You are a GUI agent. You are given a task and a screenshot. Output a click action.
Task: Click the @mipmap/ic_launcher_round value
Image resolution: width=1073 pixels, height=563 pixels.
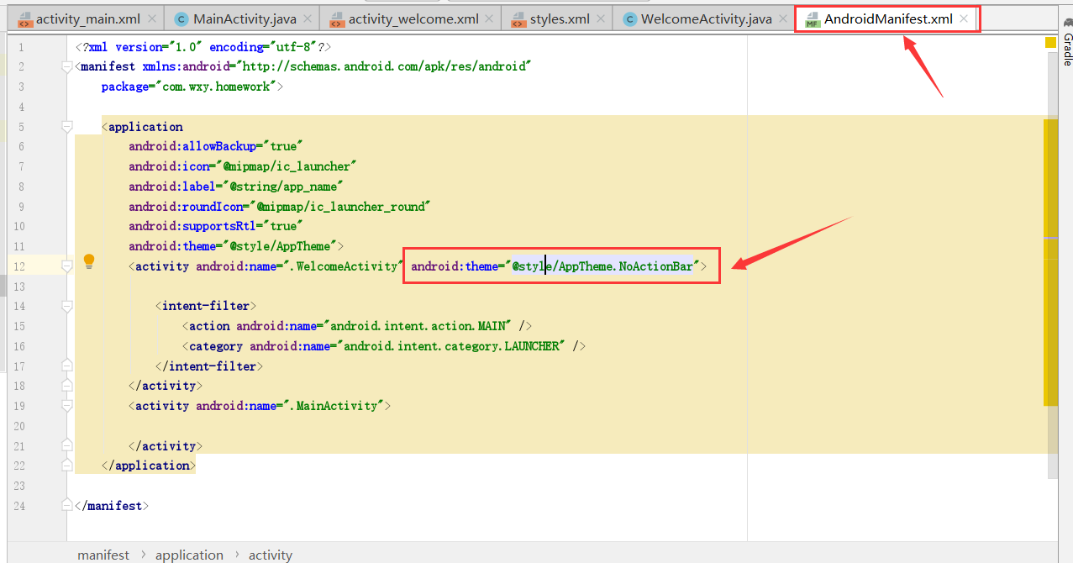(340, 207)
